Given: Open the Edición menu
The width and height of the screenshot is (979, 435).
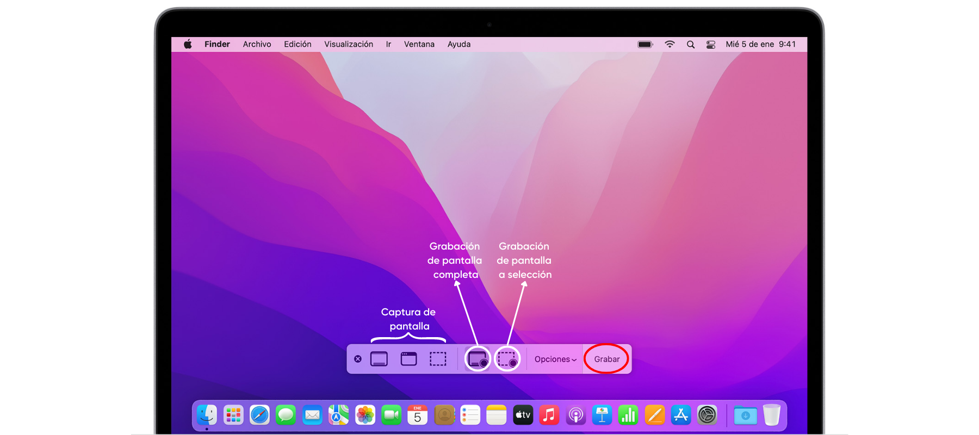Looking at the screenshot, I should pyautogui.click(x=298, y=45).
